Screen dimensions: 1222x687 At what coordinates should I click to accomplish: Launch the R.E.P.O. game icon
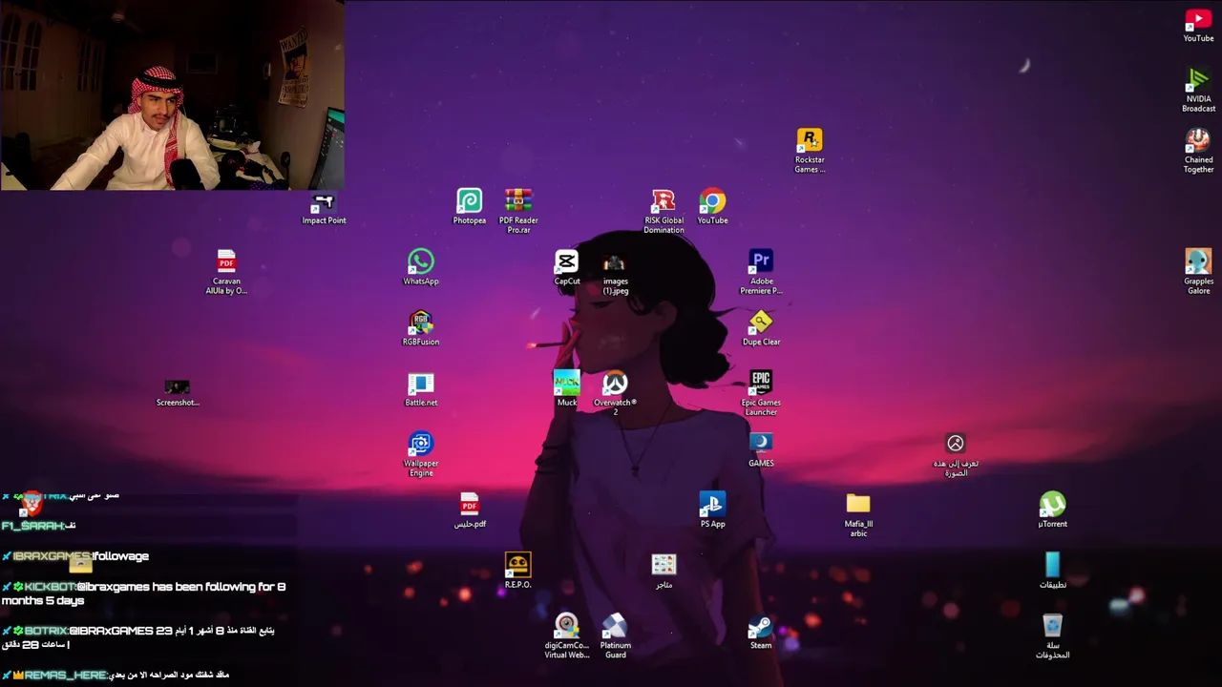click(517, 571)
